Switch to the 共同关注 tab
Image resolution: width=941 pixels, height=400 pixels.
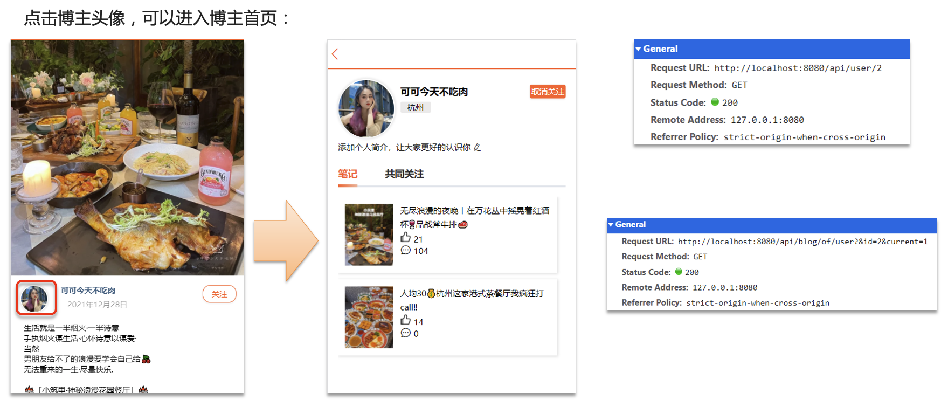[x=404, y=174]
